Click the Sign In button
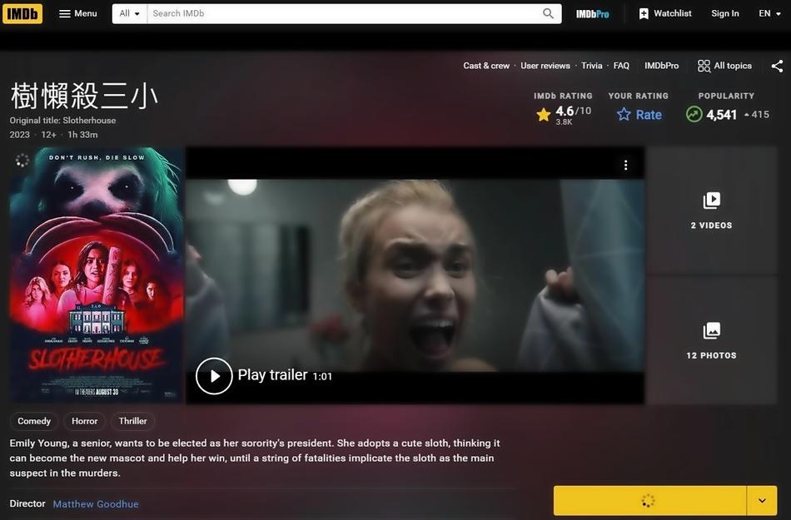The image size is (791, 520). (725, 13)
